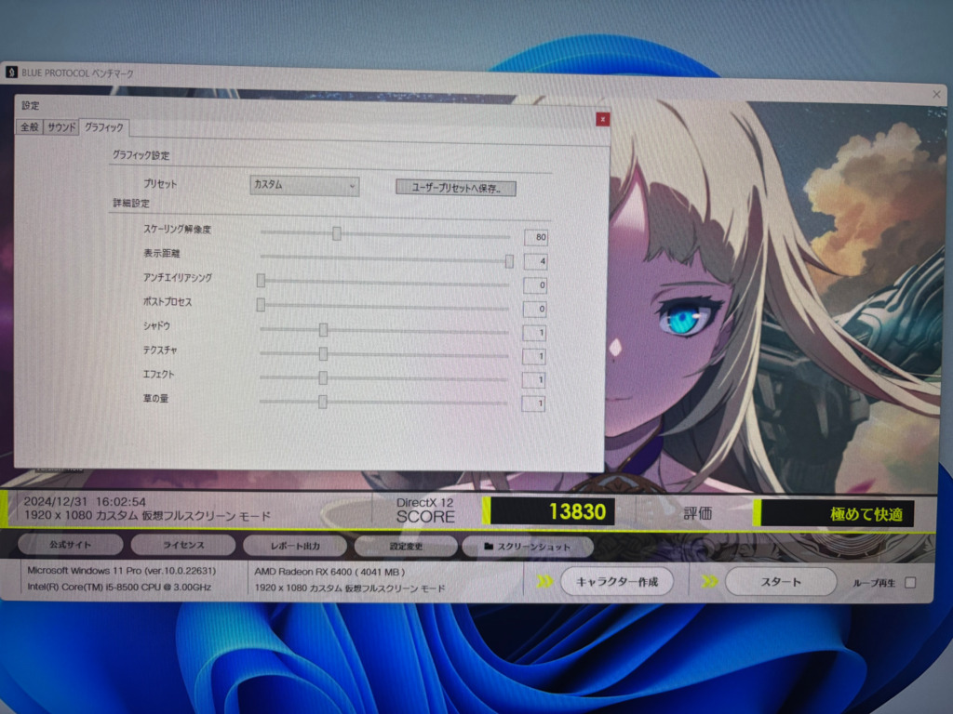This screenshot has width=953, height=714.
Task: Click the 設定変更 button
Action: click(406, 547)
